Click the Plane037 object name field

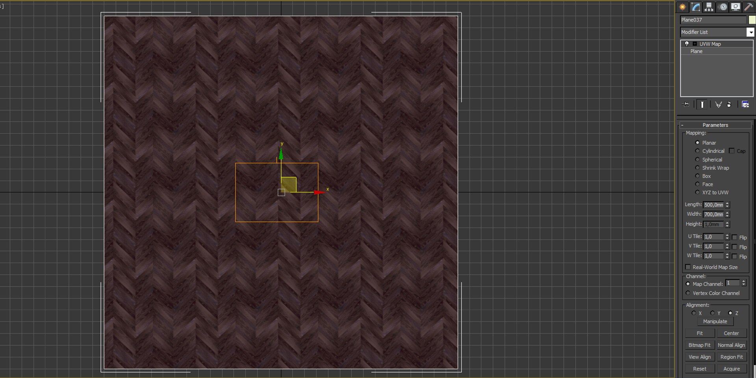(x=713, y=20)
